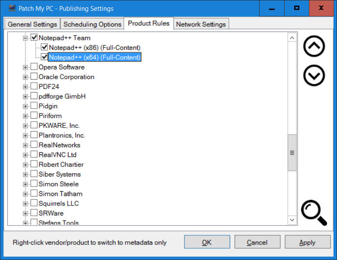
Task: Go to the Network Settings tab
Action: pos(201,24)
